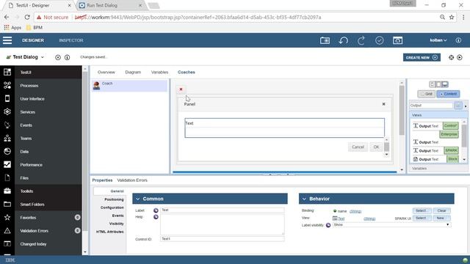Click the debug icon left of the run icon
The image size is (470, 264).
point(451,57)
